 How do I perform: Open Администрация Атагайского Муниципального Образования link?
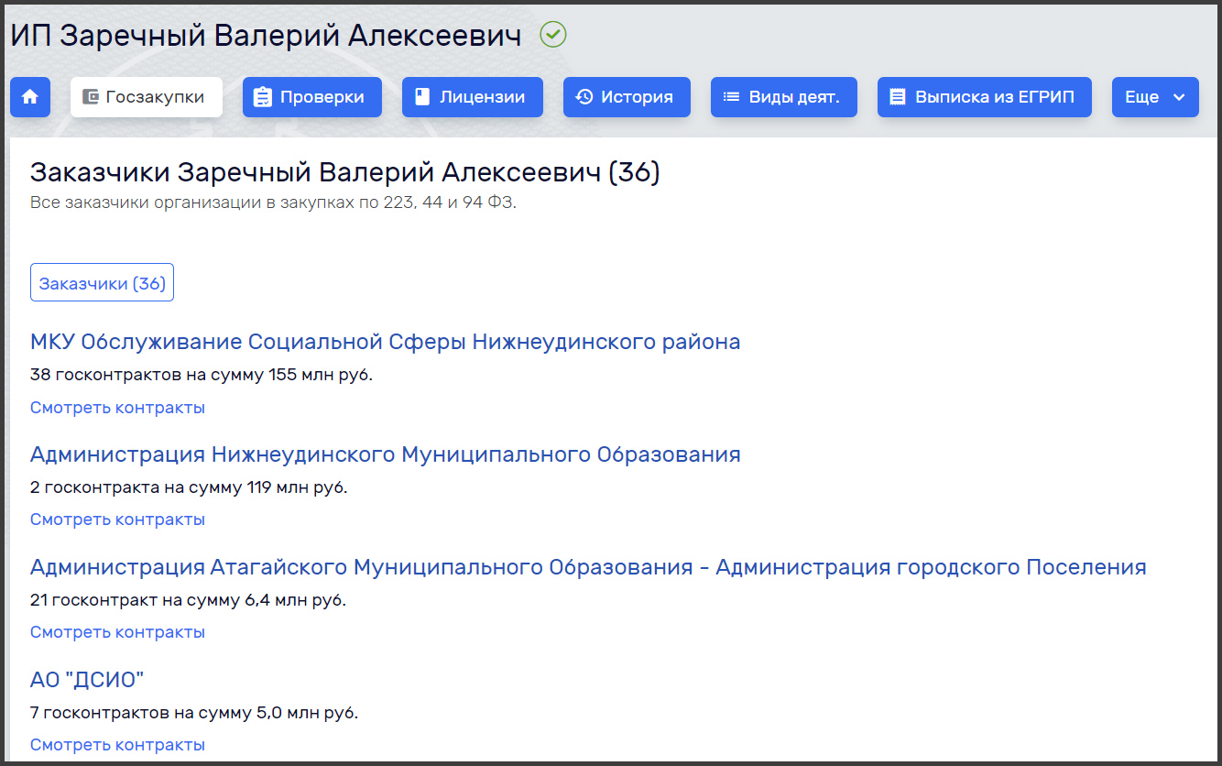tap(588, 567)
